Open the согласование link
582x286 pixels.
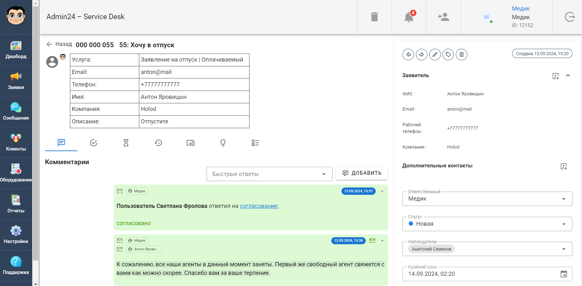(x=259, y=206)
